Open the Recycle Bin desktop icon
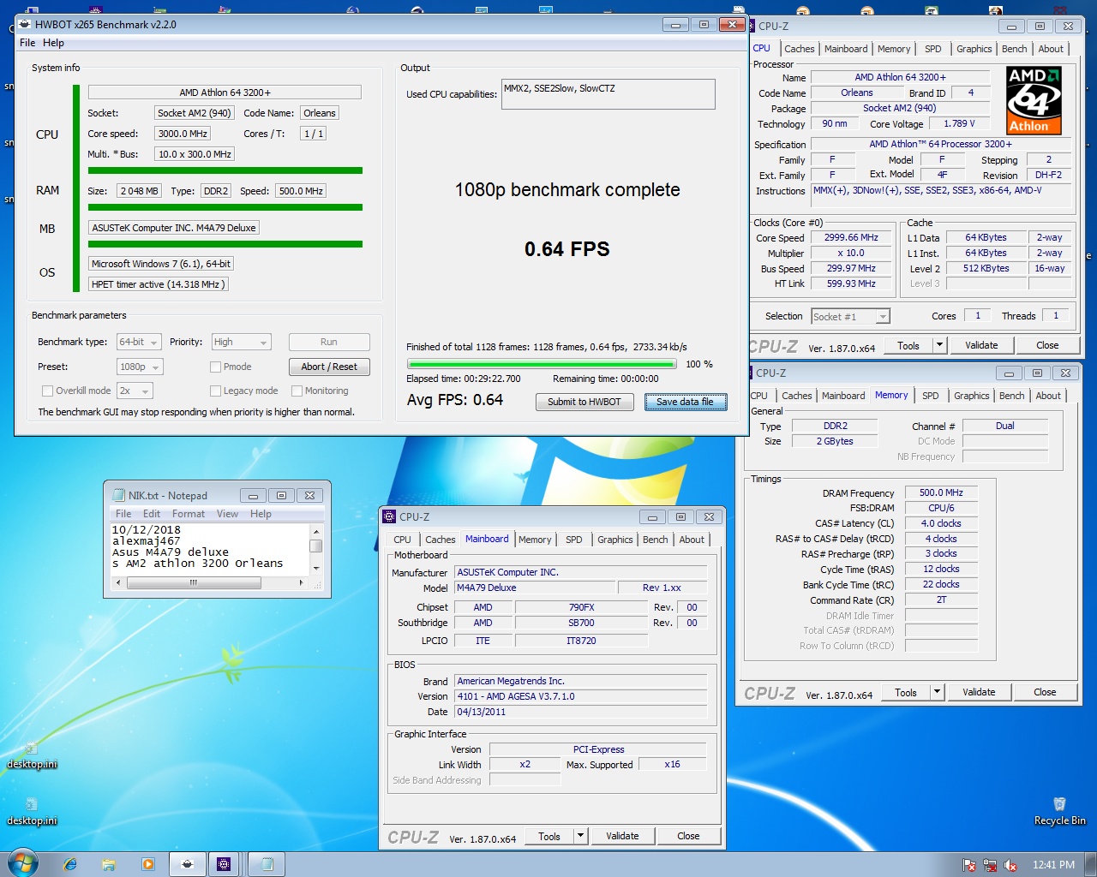The height and width of the screenshot is (877, 1097). (x=1059, y=811)
